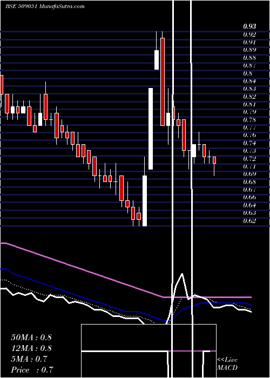Click the 0.66 price axis label

(249, 197)
